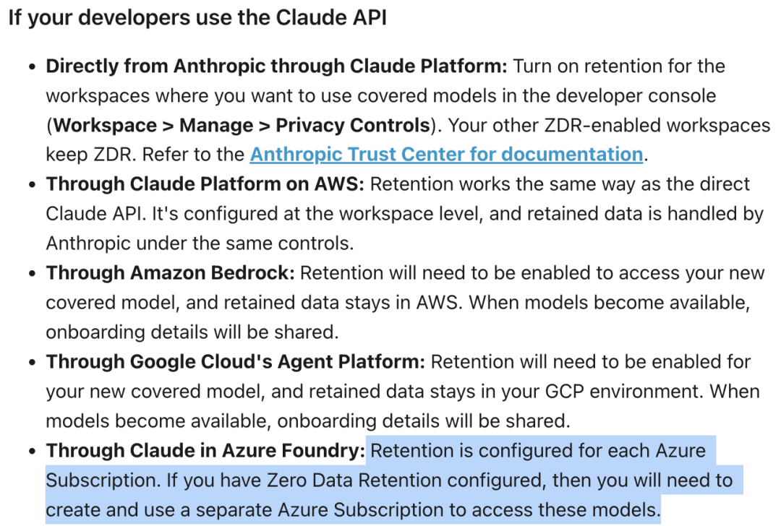
Task: Click the bullet point before 'Through Google Cloud's Agent Platform'
Action: (x=33, y=362)
